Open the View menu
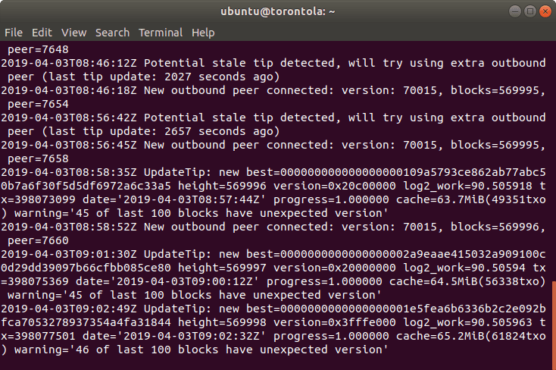 pyautogui.click(x=74, y=33)
